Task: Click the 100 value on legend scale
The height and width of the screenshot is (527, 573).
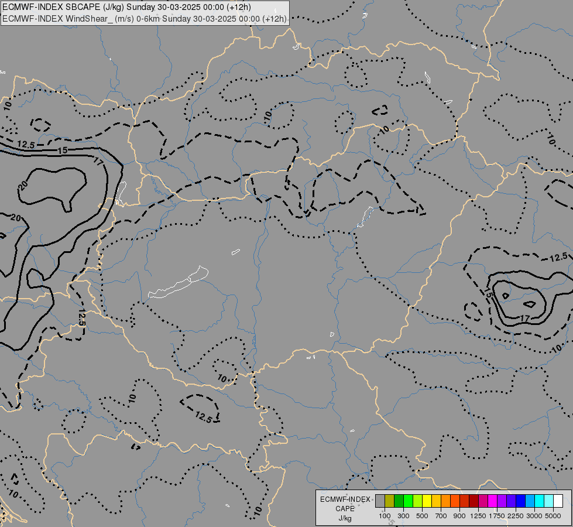Action: [385, 516]
